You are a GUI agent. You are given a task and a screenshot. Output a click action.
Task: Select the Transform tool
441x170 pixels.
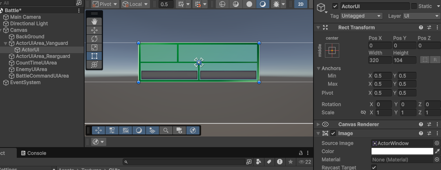(x=94, y=65)
